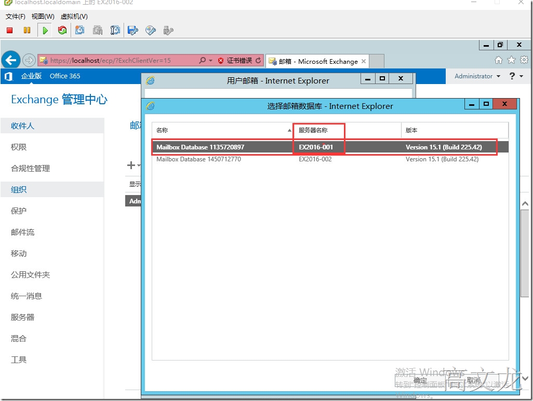Viewport: 533px width, 401px height.
Task: Switch to the 邮箱 - Microsoft Exchange tab
Action: tap(317, 61)
